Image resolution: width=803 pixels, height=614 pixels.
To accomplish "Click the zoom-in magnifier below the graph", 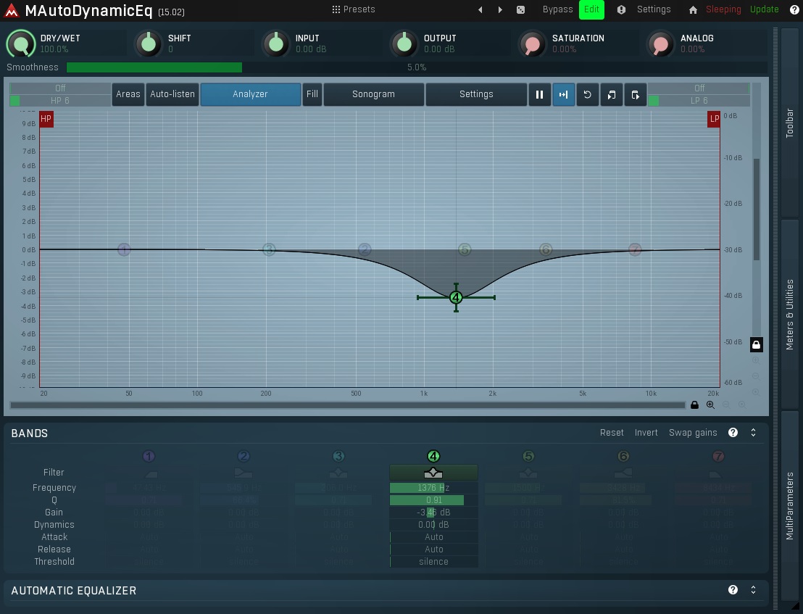I will pos(710,405).
